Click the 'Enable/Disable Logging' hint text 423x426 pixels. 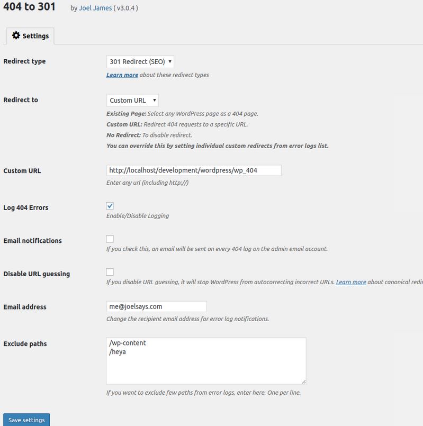point(138,216)
